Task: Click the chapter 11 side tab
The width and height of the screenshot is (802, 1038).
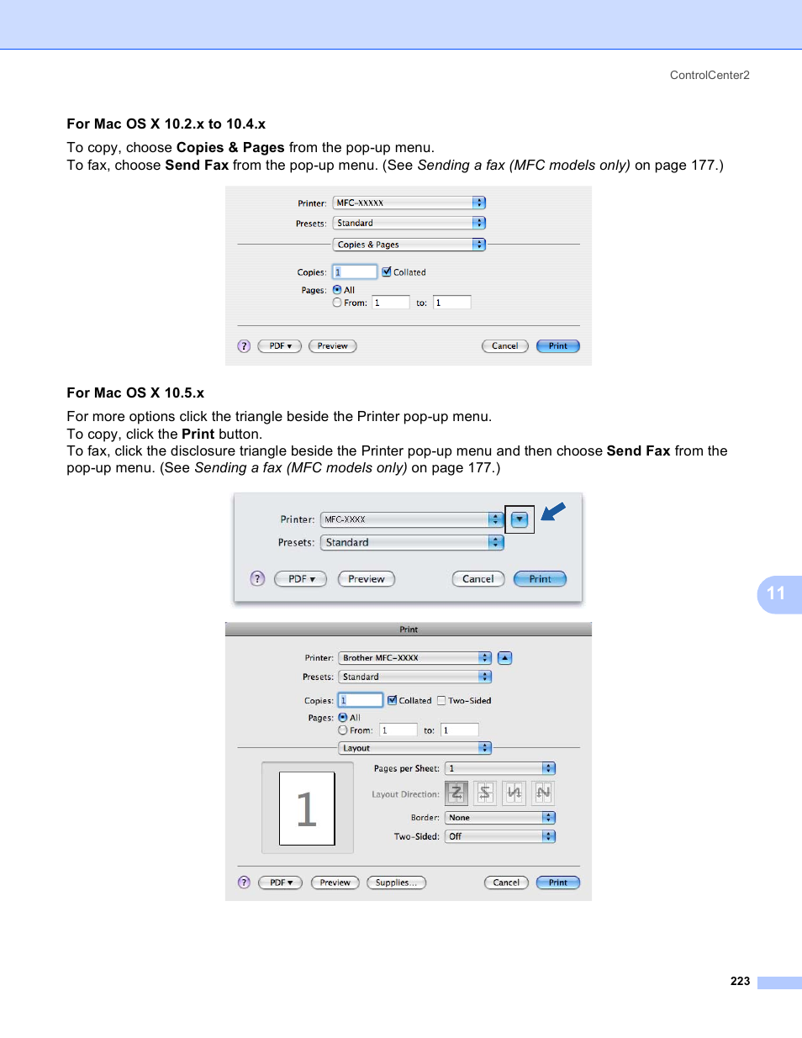Action: pos(779,594)
